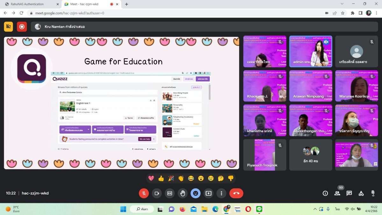Viewport: 382px width, 215px height.
Task: Open Firefox from the taskbar
Action: tap(182, 209)
